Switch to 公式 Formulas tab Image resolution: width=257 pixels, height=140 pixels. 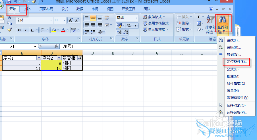click(65, 9)
